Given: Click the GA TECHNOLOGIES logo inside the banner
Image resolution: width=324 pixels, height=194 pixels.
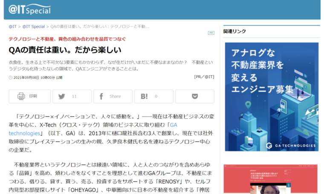Looking at the screenshot, I should coord(291,145).
